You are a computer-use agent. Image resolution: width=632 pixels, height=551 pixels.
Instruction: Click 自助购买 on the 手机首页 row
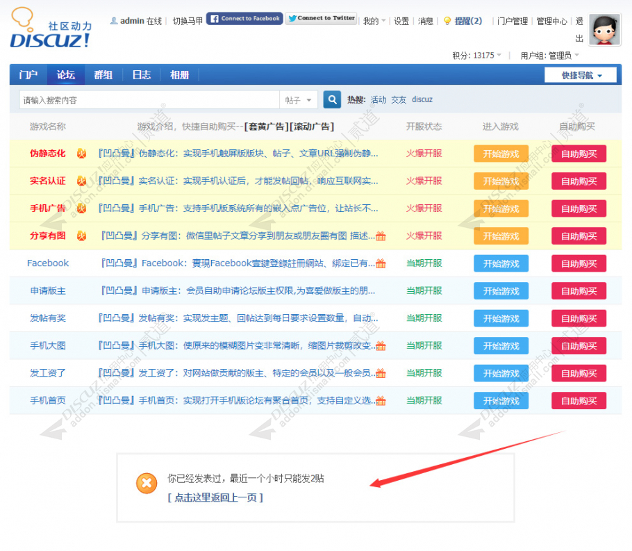coord(579,400)
